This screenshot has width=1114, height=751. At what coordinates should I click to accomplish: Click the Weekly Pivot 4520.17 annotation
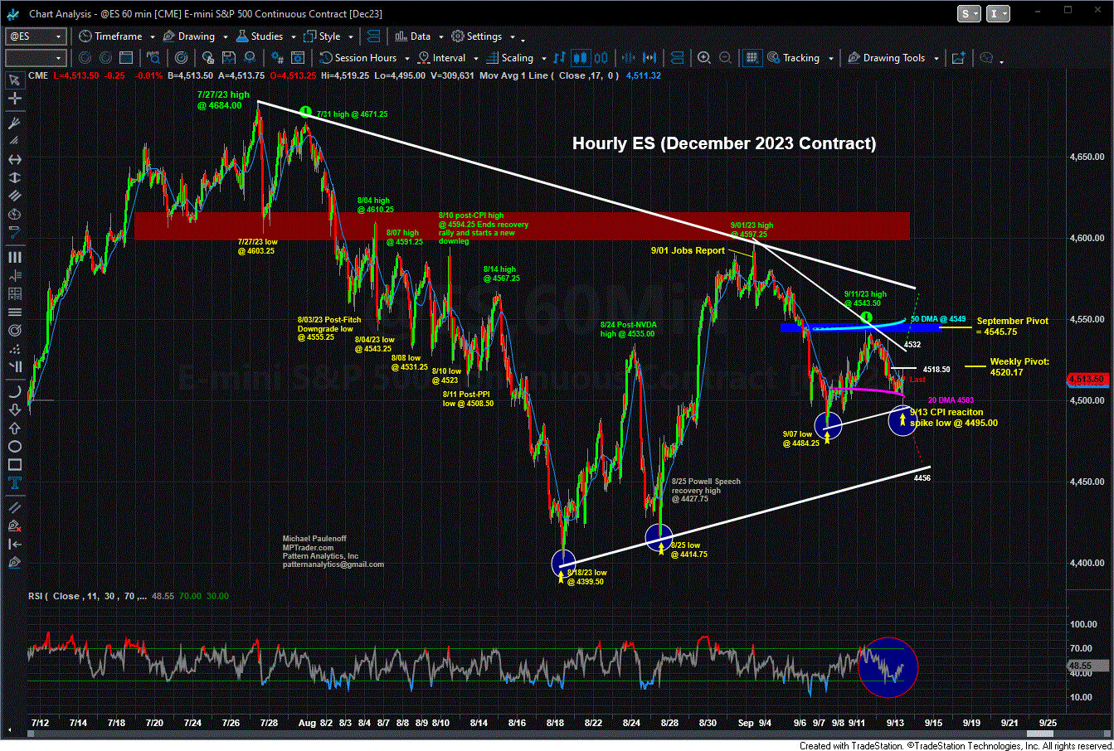[1019, 366]
